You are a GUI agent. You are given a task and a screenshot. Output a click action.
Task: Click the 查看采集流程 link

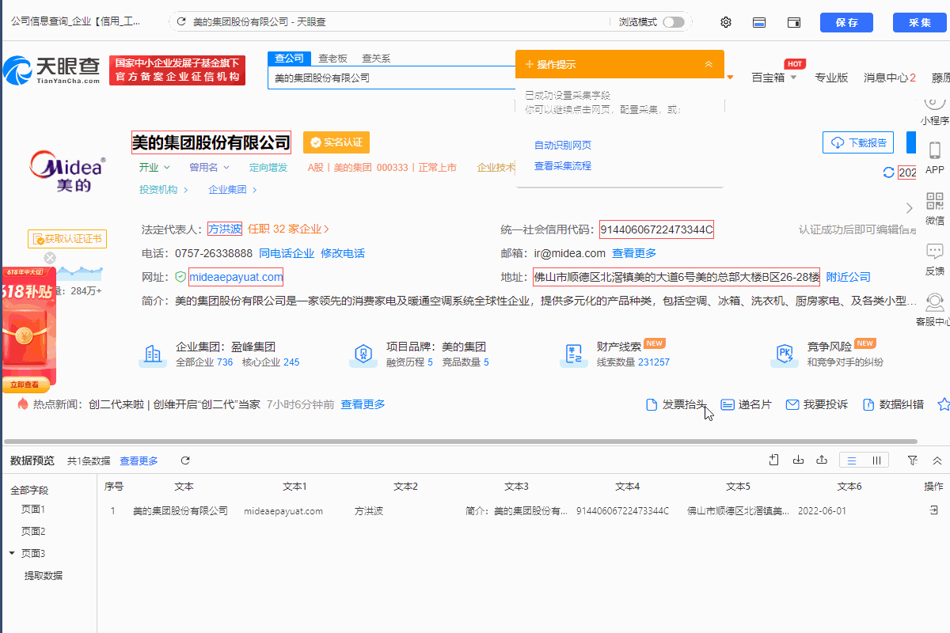pos(563,166)
